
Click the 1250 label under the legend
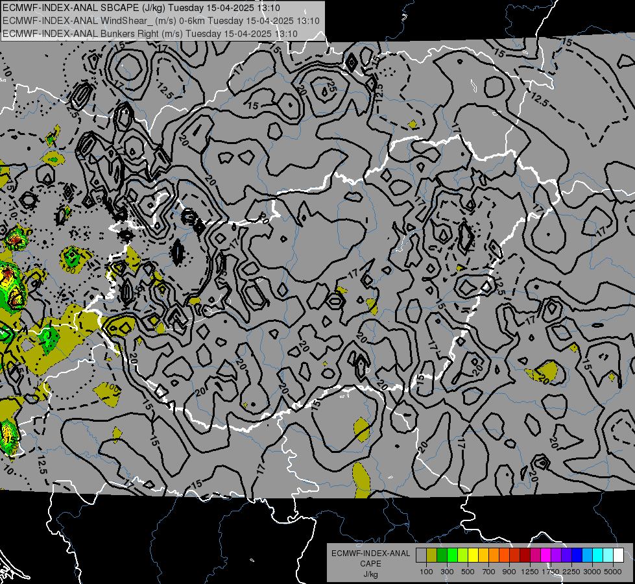coord(530,572)
